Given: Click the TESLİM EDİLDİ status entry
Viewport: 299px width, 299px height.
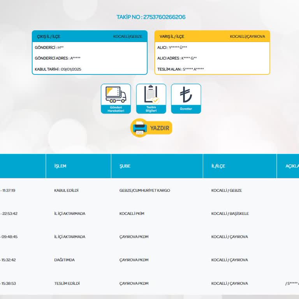Looking at the screenshot, I should click(67, 283).
